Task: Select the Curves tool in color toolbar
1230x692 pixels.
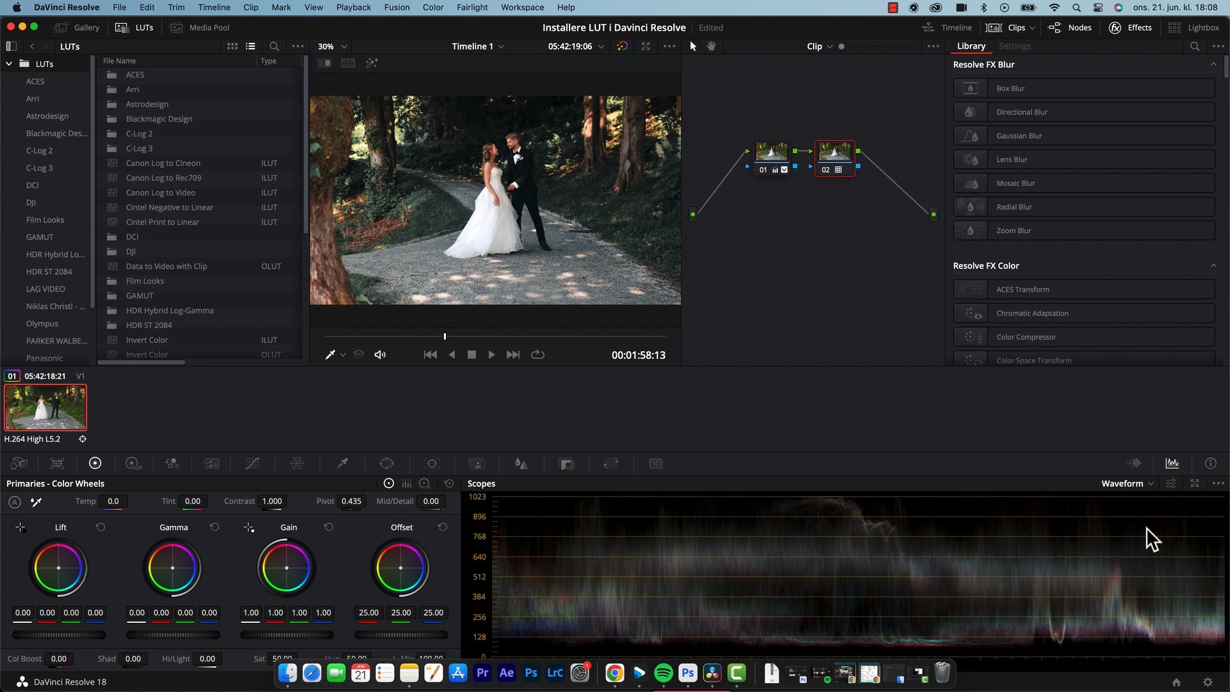Action: click(x=253, y=463)
